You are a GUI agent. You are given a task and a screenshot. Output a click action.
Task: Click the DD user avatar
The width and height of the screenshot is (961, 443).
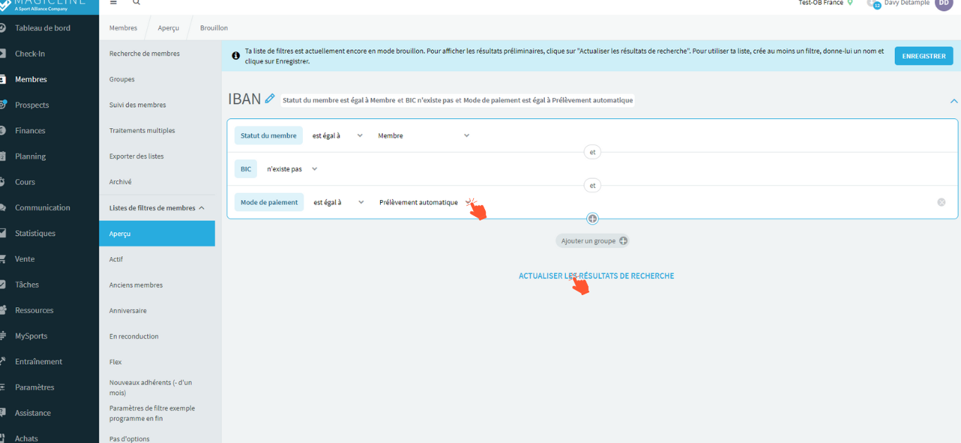coord(943,3)
